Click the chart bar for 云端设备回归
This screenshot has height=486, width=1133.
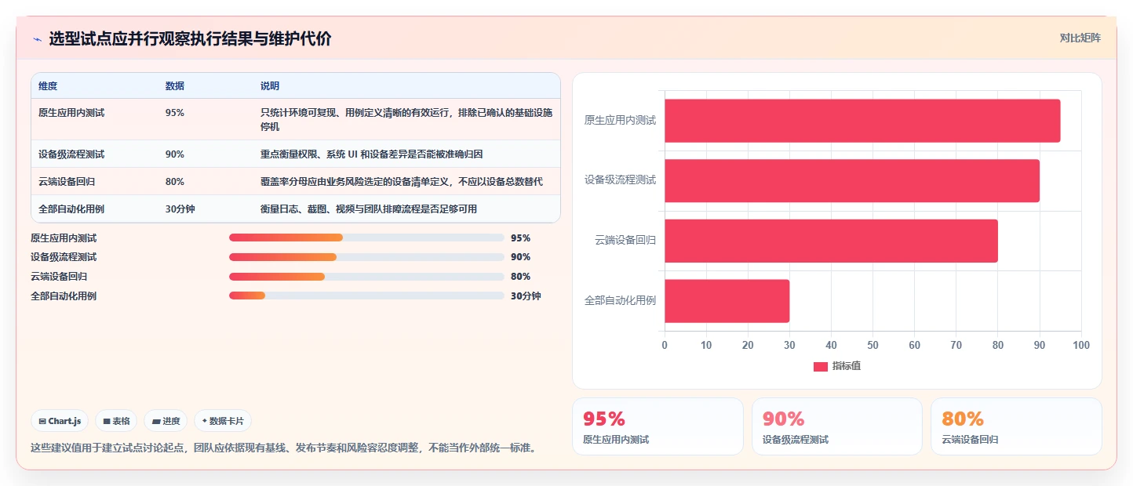click(831, 241)
